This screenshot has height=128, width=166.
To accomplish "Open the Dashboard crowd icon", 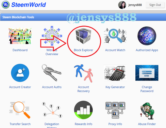I will coord(20,36).
